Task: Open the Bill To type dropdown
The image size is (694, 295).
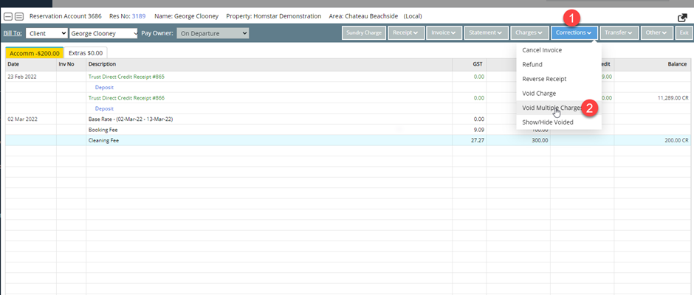Action: [47, 33]
